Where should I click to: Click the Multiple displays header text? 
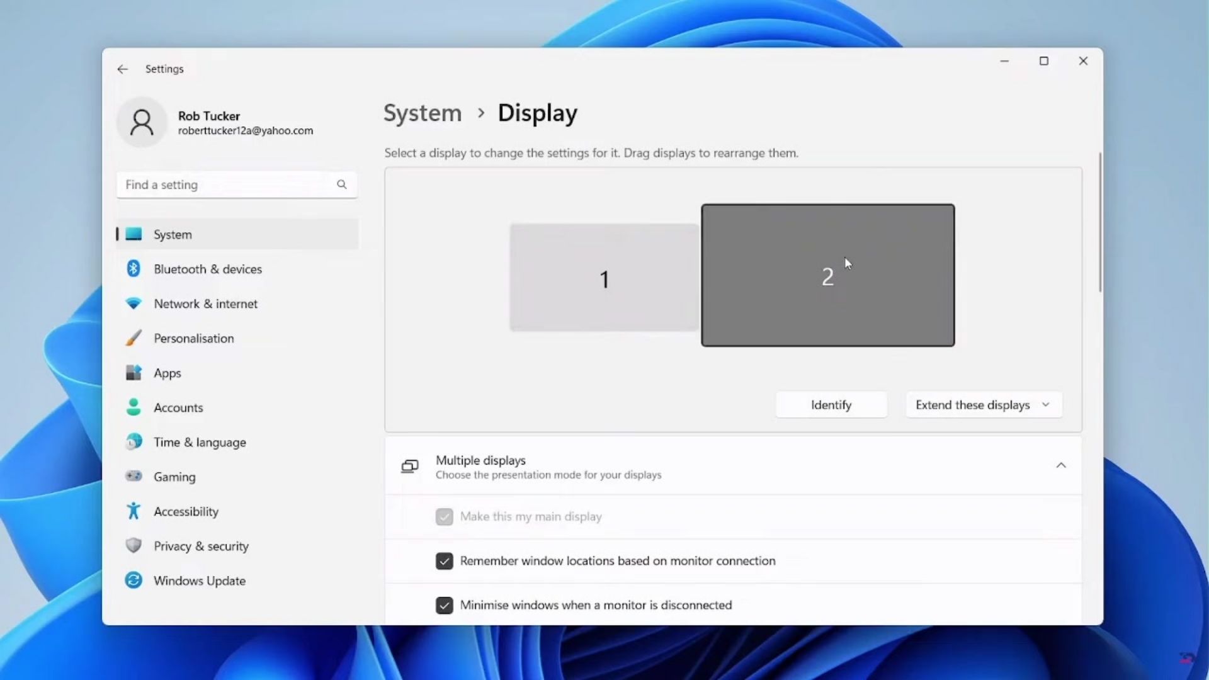point(480,461)
